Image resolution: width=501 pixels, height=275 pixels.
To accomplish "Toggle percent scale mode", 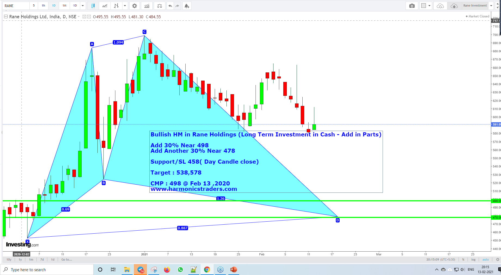I will pyautogui.click(x=463, y=259).
